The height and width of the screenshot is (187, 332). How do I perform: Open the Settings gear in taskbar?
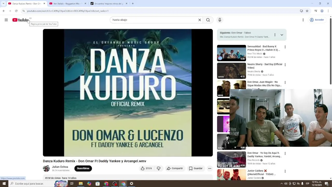pyautogui.click(x=132, y=184)
